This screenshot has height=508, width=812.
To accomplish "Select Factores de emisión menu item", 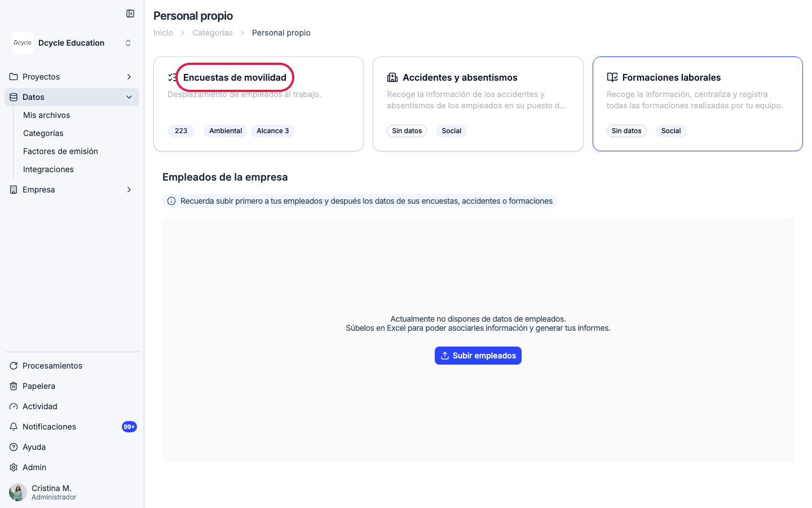I will click(60, 151).
